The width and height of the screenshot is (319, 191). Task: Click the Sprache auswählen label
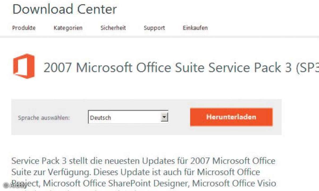(44, 118)
